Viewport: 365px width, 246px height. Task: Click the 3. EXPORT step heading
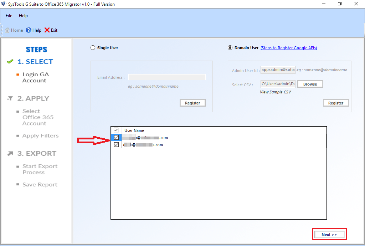pos(37,154)
